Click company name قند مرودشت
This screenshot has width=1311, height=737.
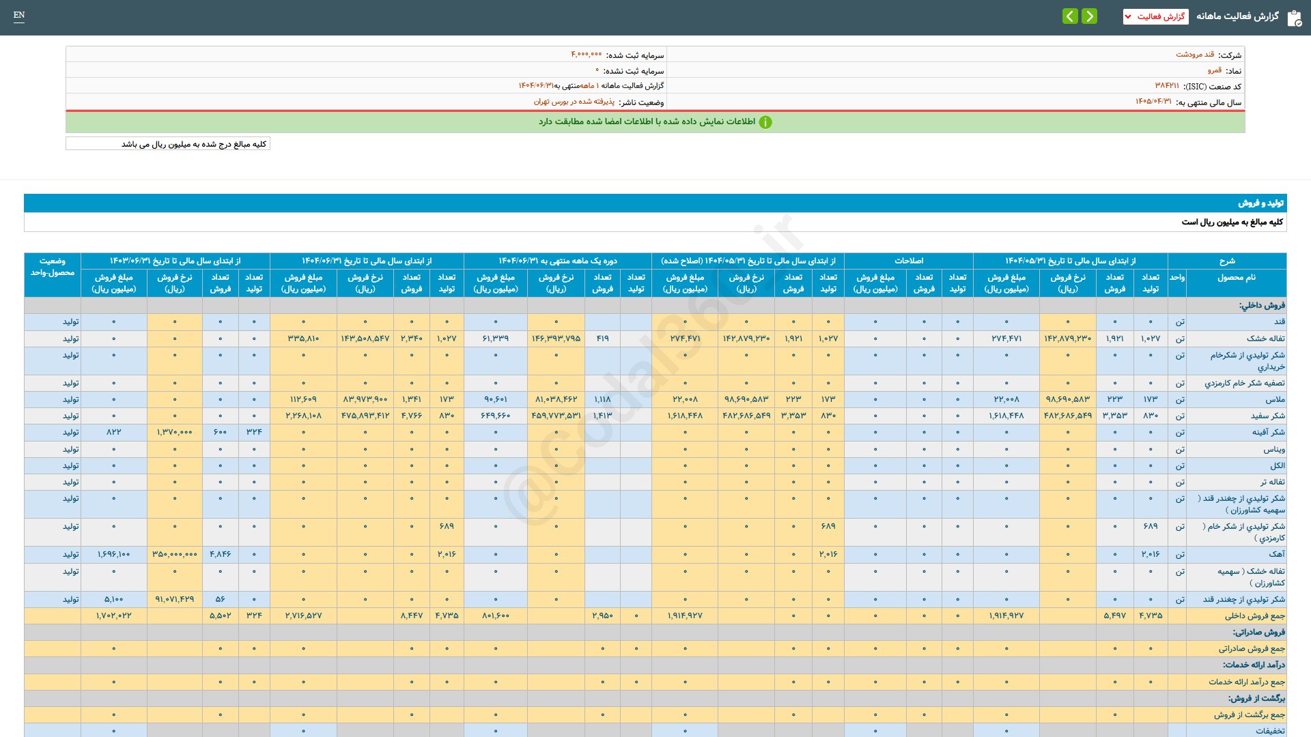(x=1194, y=55)
